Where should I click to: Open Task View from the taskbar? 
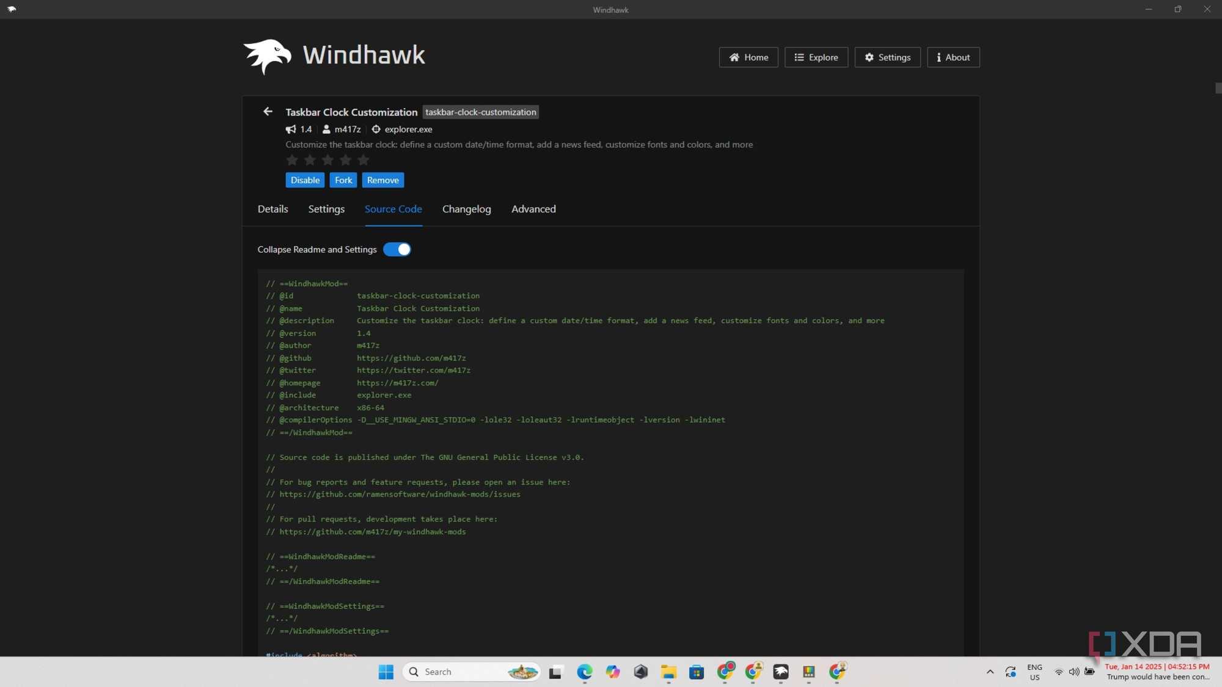[x=555, y=672]
